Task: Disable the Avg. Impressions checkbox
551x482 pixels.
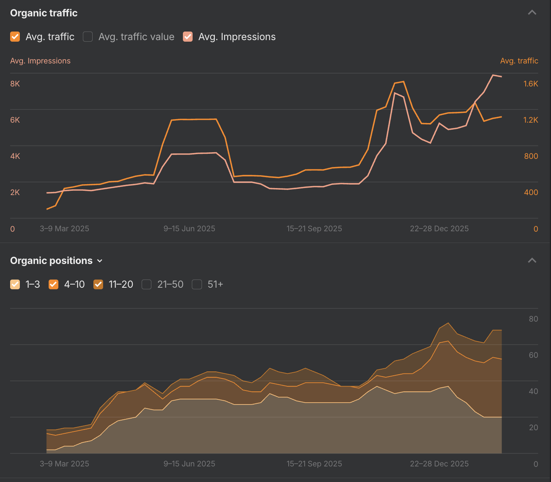Action: 188,37
